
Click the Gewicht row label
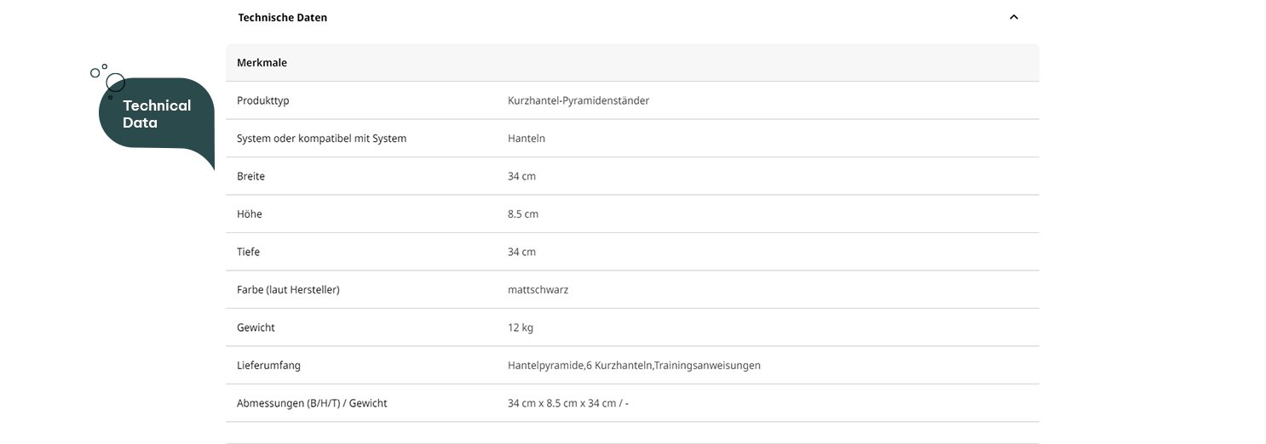[256, 327]
